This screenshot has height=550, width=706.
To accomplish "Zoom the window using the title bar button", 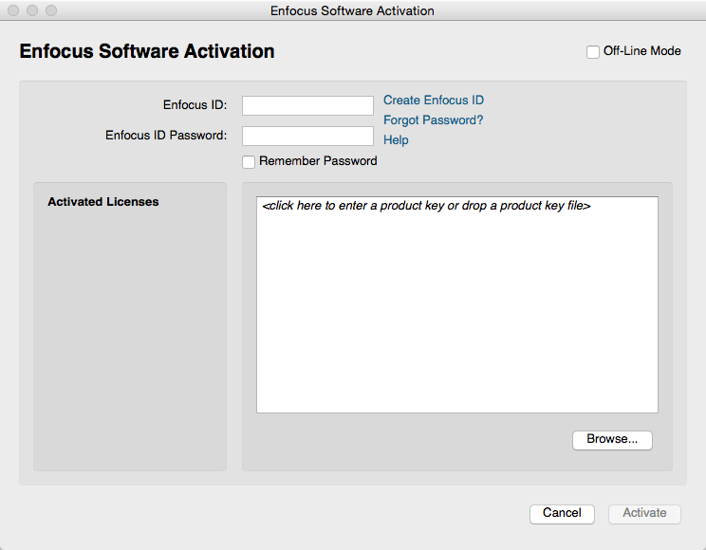I will coord(51,10).
